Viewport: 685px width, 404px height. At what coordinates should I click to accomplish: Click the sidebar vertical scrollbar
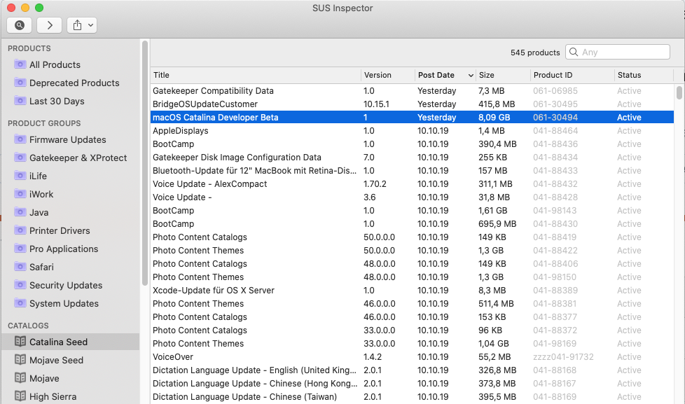[145, 163]
